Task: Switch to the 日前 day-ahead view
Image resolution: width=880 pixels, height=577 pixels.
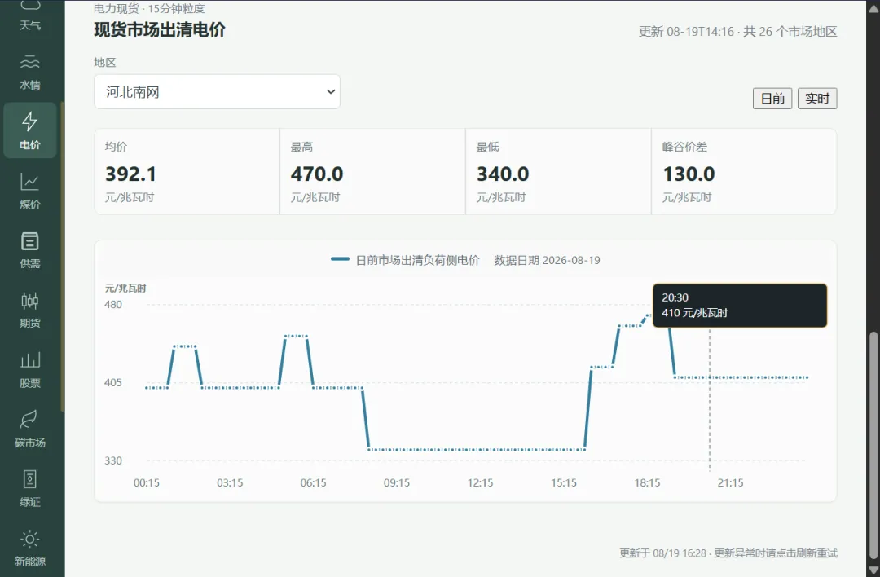Action: [x=772, y=99]
